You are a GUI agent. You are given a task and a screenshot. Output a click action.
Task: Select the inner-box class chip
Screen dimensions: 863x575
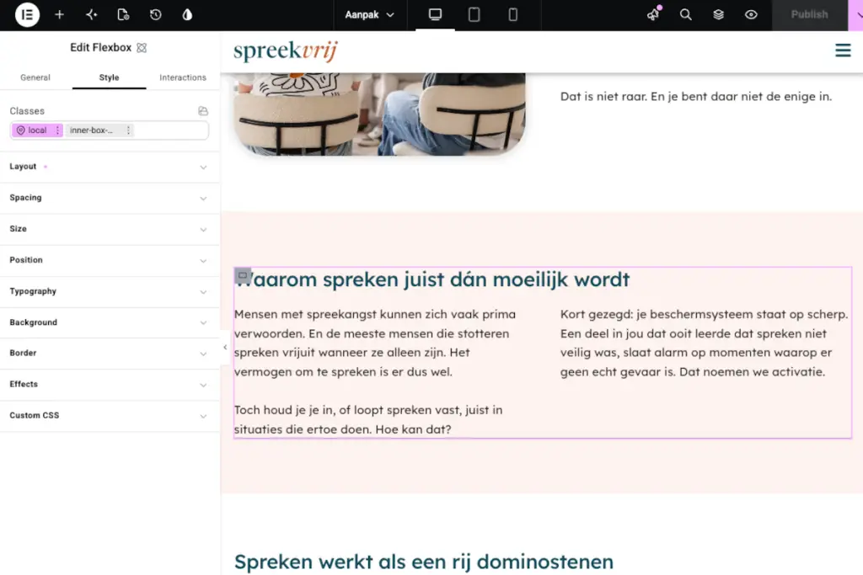pyautogui.click(x=91, y=130)
